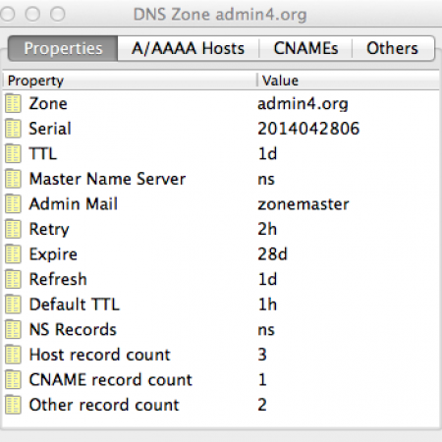Open the CNAMEs tab
The height and width of the screenshot is (442, 442).
point(305,48)
